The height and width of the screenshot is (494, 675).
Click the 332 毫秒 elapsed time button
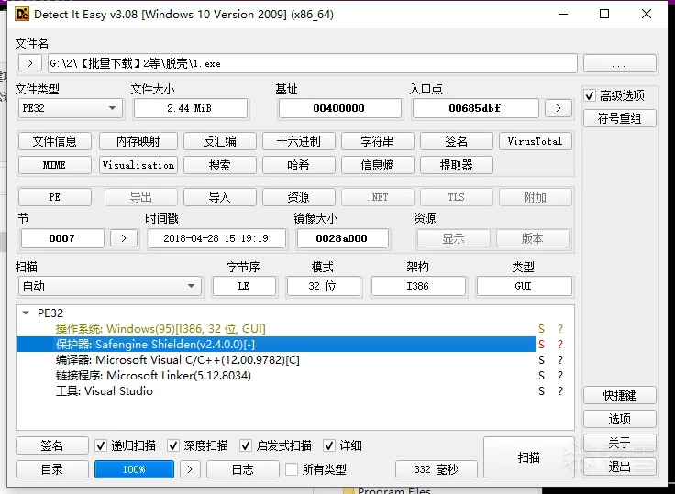coord(436,469)
